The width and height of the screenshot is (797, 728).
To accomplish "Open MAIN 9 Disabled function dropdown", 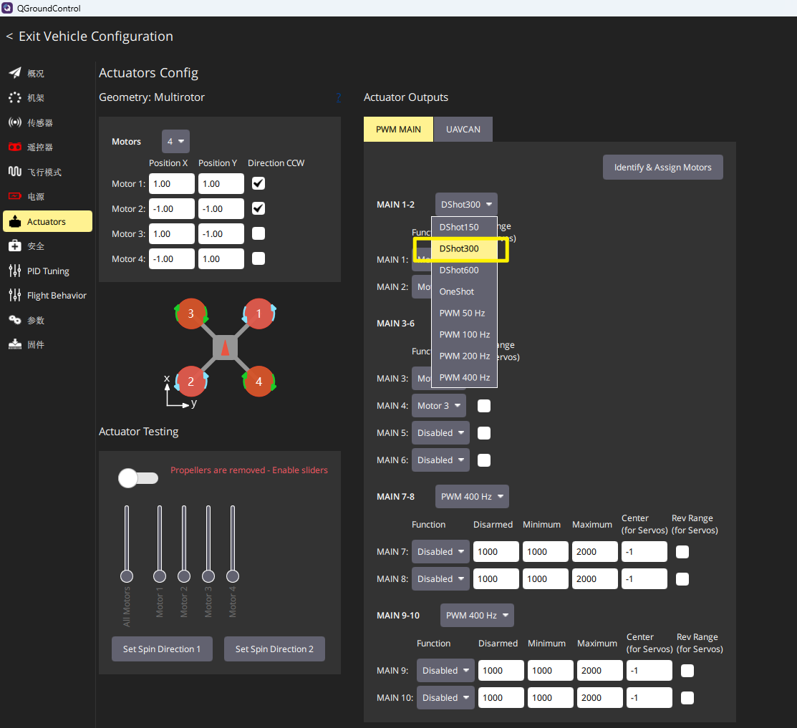I will [x=446, y=671].
